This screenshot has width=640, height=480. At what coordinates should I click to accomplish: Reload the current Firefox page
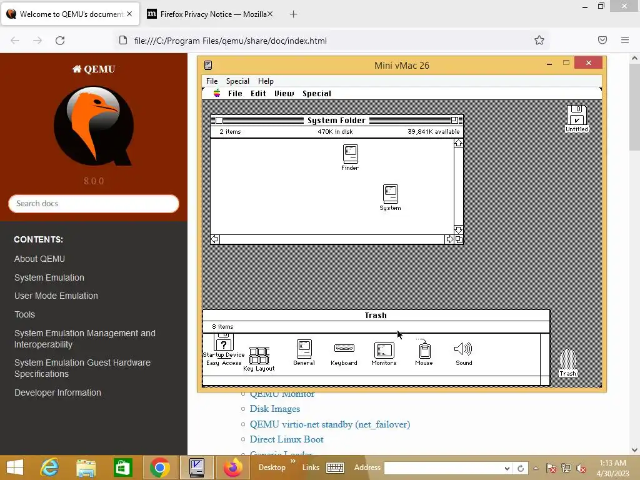tap(60, 41)
